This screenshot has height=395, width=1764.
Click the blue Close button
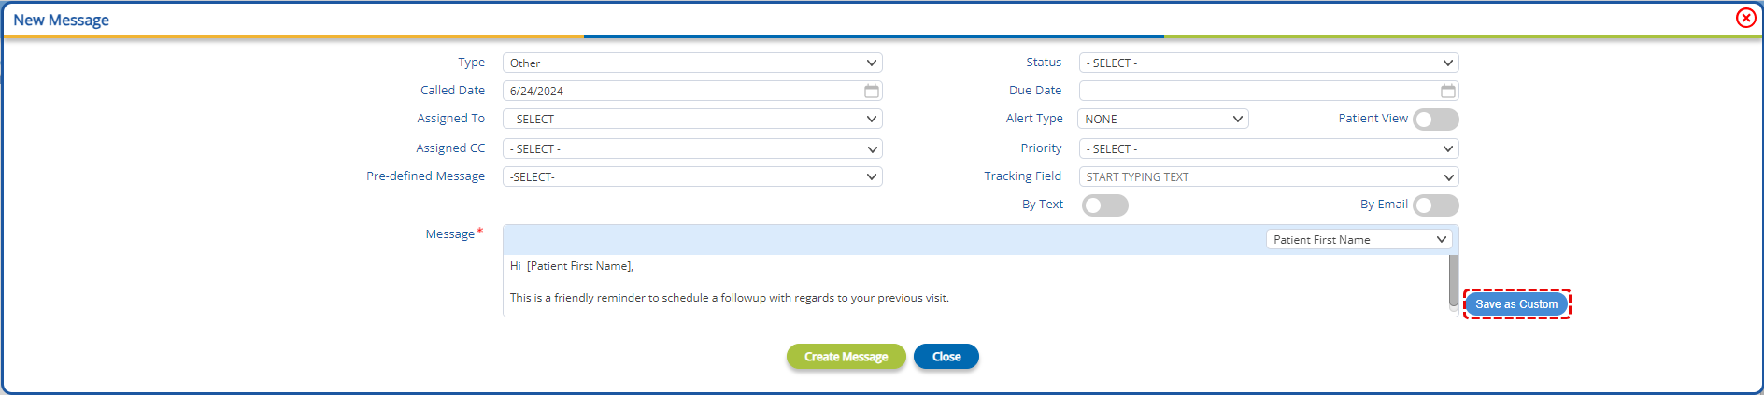[946, 357]
